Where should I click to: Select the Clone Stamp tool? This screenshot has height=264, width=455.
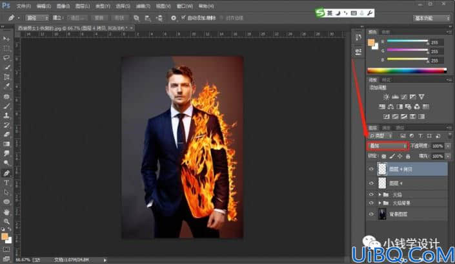(6, 115)
